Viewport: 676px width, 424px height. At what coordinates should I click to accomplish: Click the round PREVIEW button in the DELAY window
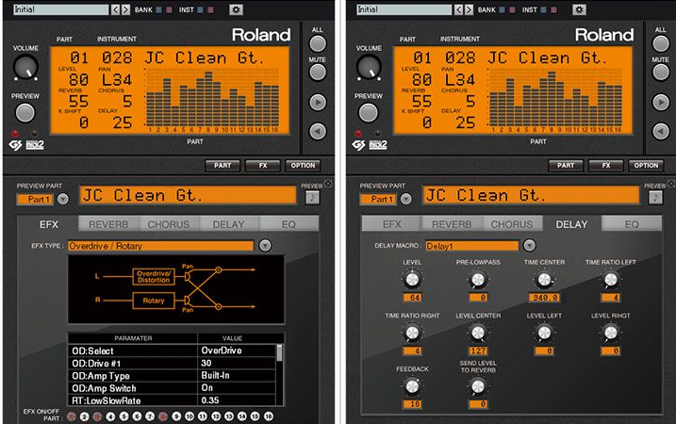(x=369, y=112)
